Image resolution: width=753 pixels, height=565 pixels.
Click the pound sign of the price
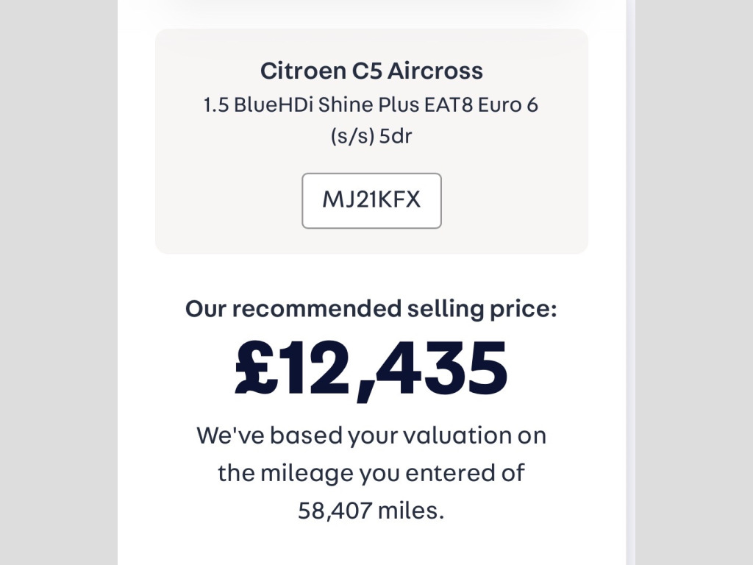point(255,367)
